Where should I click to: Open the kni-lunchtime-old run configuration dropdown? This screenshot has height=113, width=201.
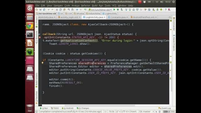[100, 10]
